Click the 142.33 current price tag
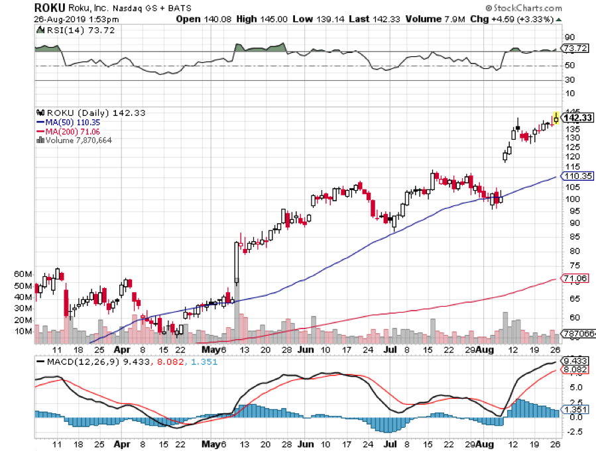The width and height of the screenshot is (596, 451). click(x=577, y=118)
